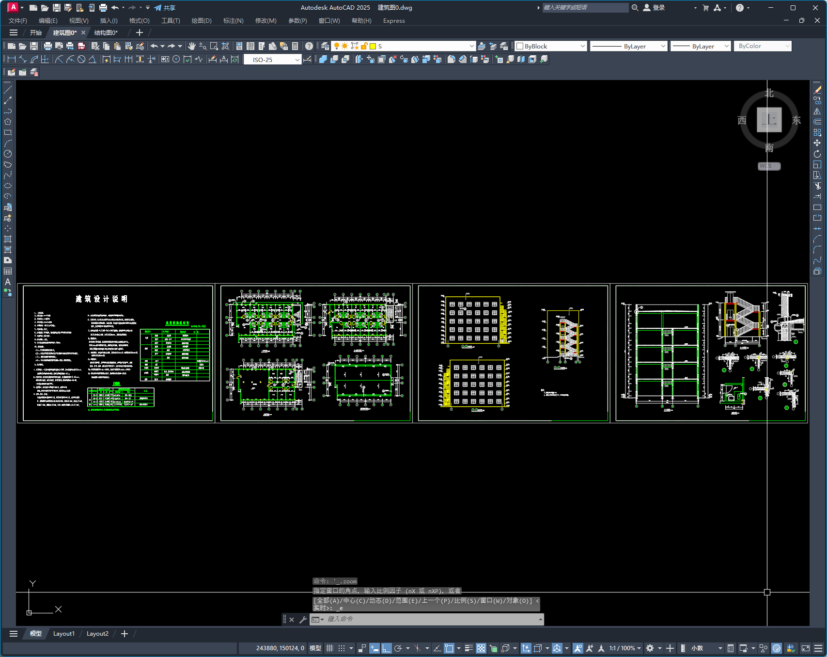Select the Multiline Text tool
827x657 pixels.
click(8, 282)
